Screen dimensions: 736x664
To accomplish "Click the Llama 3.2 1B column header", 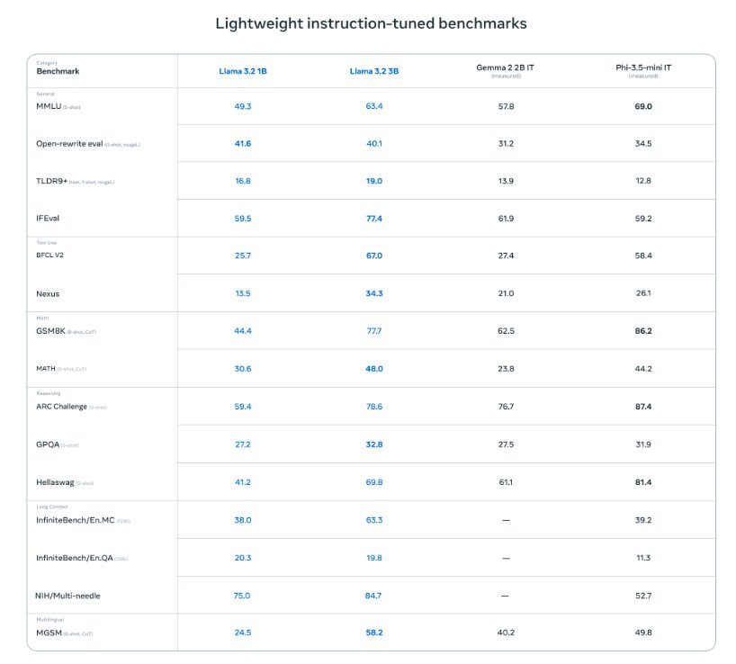I will [x=243, y=71].
